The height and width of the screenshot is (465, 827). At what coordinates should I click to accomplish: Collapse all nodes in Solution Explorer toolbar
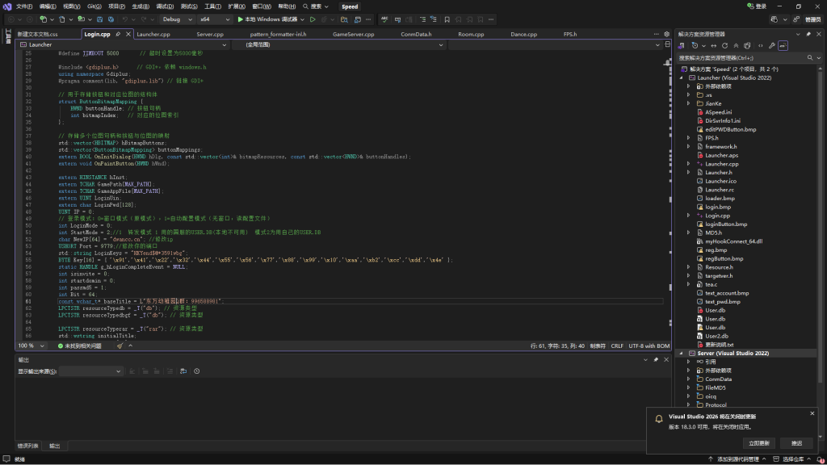pyautogui.click(x=737, y=46)
